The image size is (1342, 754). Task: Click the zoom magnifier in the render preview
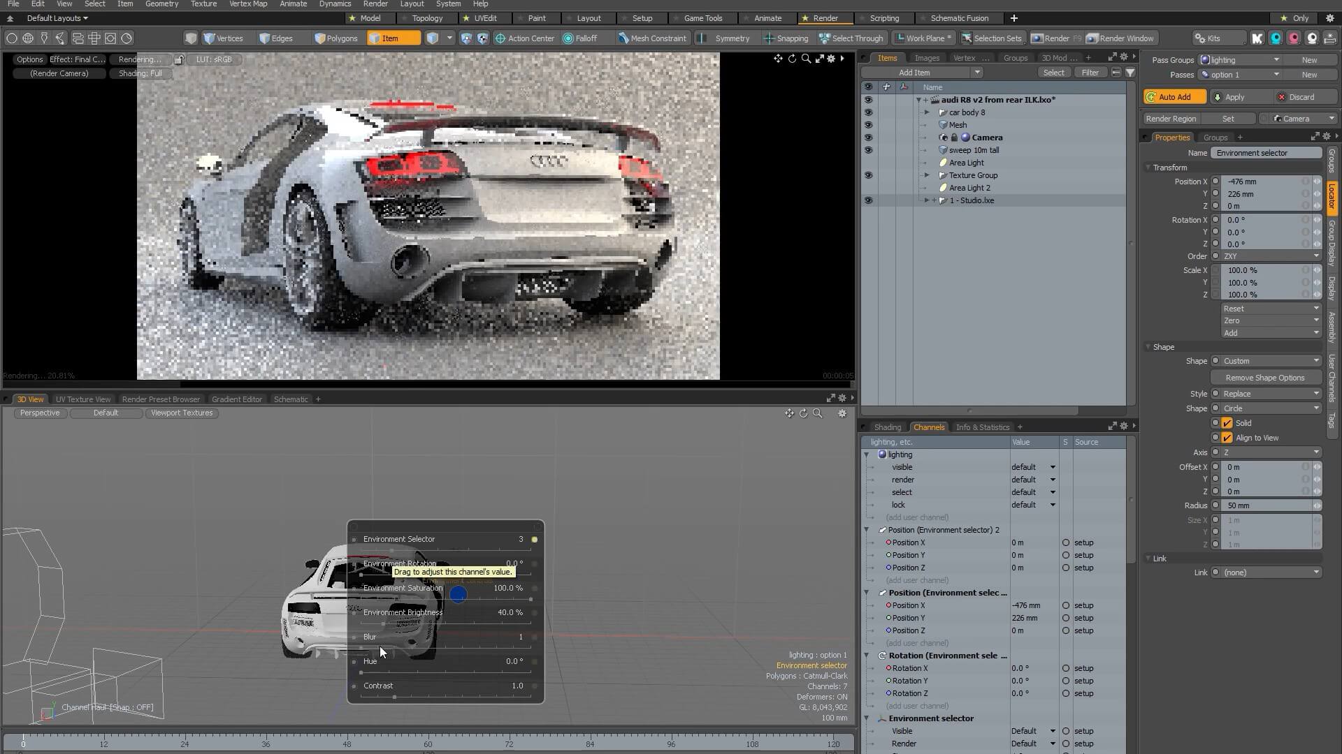pos(806,59)
